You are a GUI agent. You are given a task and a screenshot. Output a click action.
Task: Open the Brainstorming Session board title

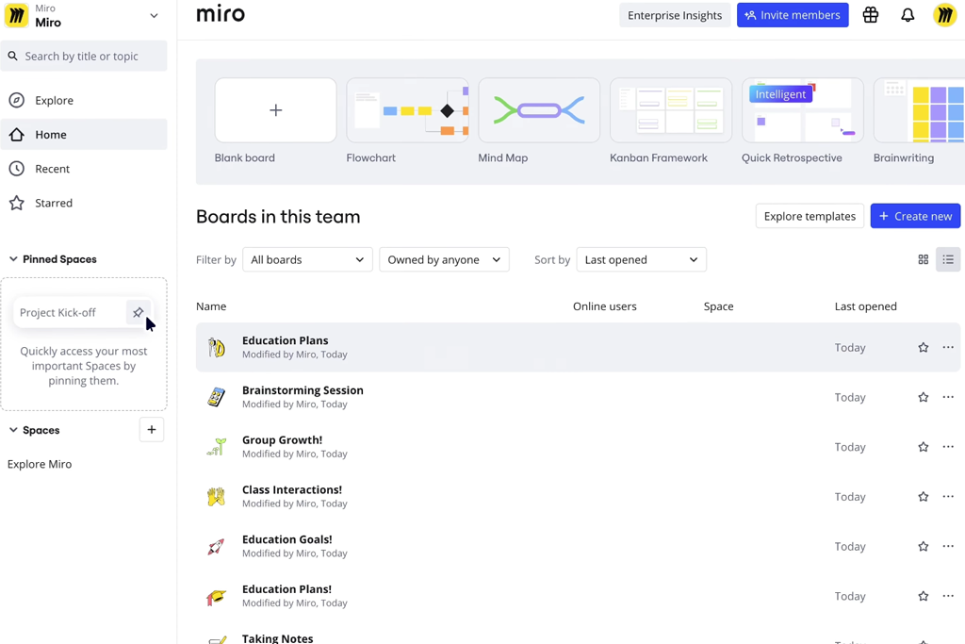coord(303,390)
